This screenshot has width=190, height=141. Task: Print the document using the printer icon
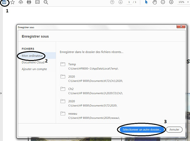tap(29, 2)
